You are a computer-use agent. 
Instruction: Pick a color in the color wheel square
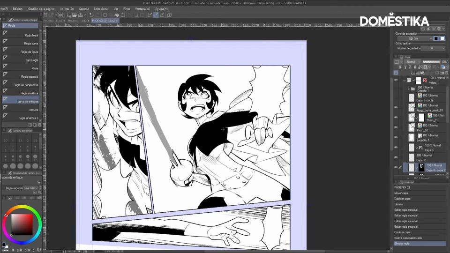pyautogui.click(x=22, y=224)
